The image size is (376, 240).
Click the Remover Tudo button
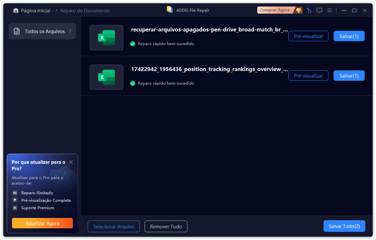166,227
